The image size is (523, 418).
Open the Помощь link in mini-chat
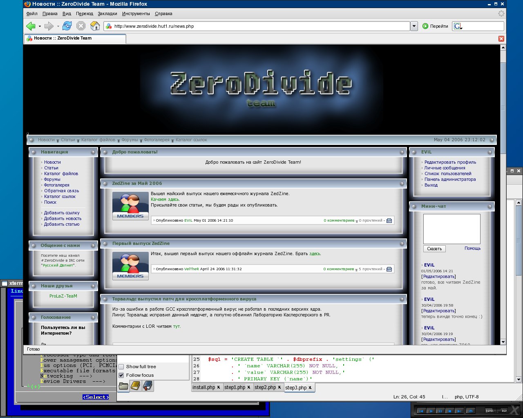click(x=472, y=248)
